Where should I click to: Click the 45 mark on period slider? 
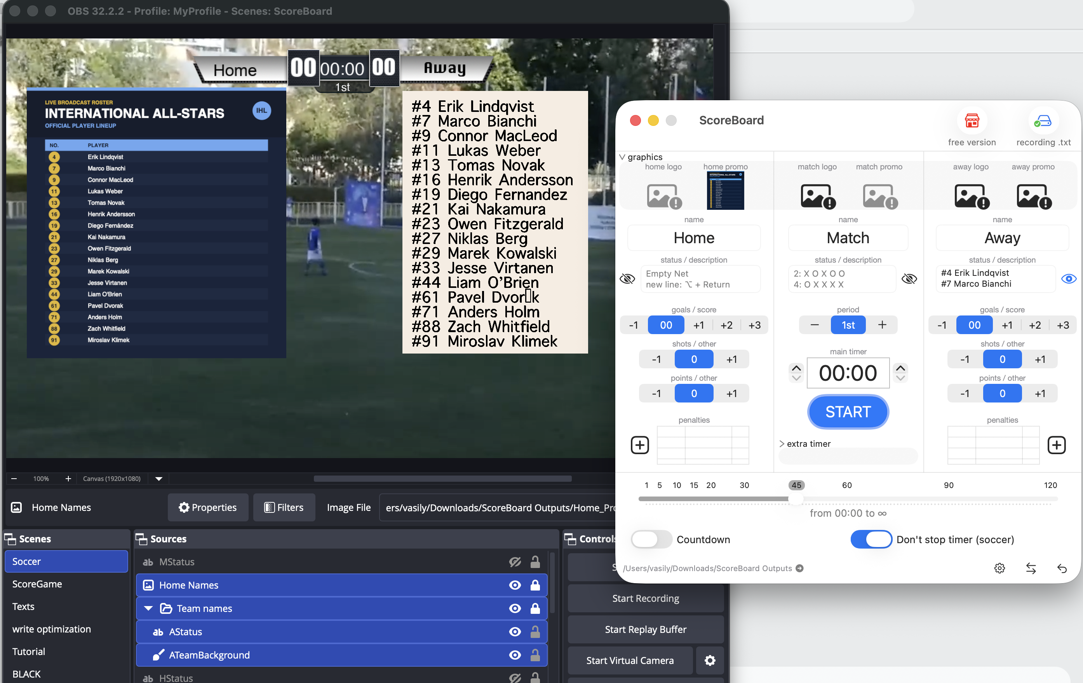[796, 485]
